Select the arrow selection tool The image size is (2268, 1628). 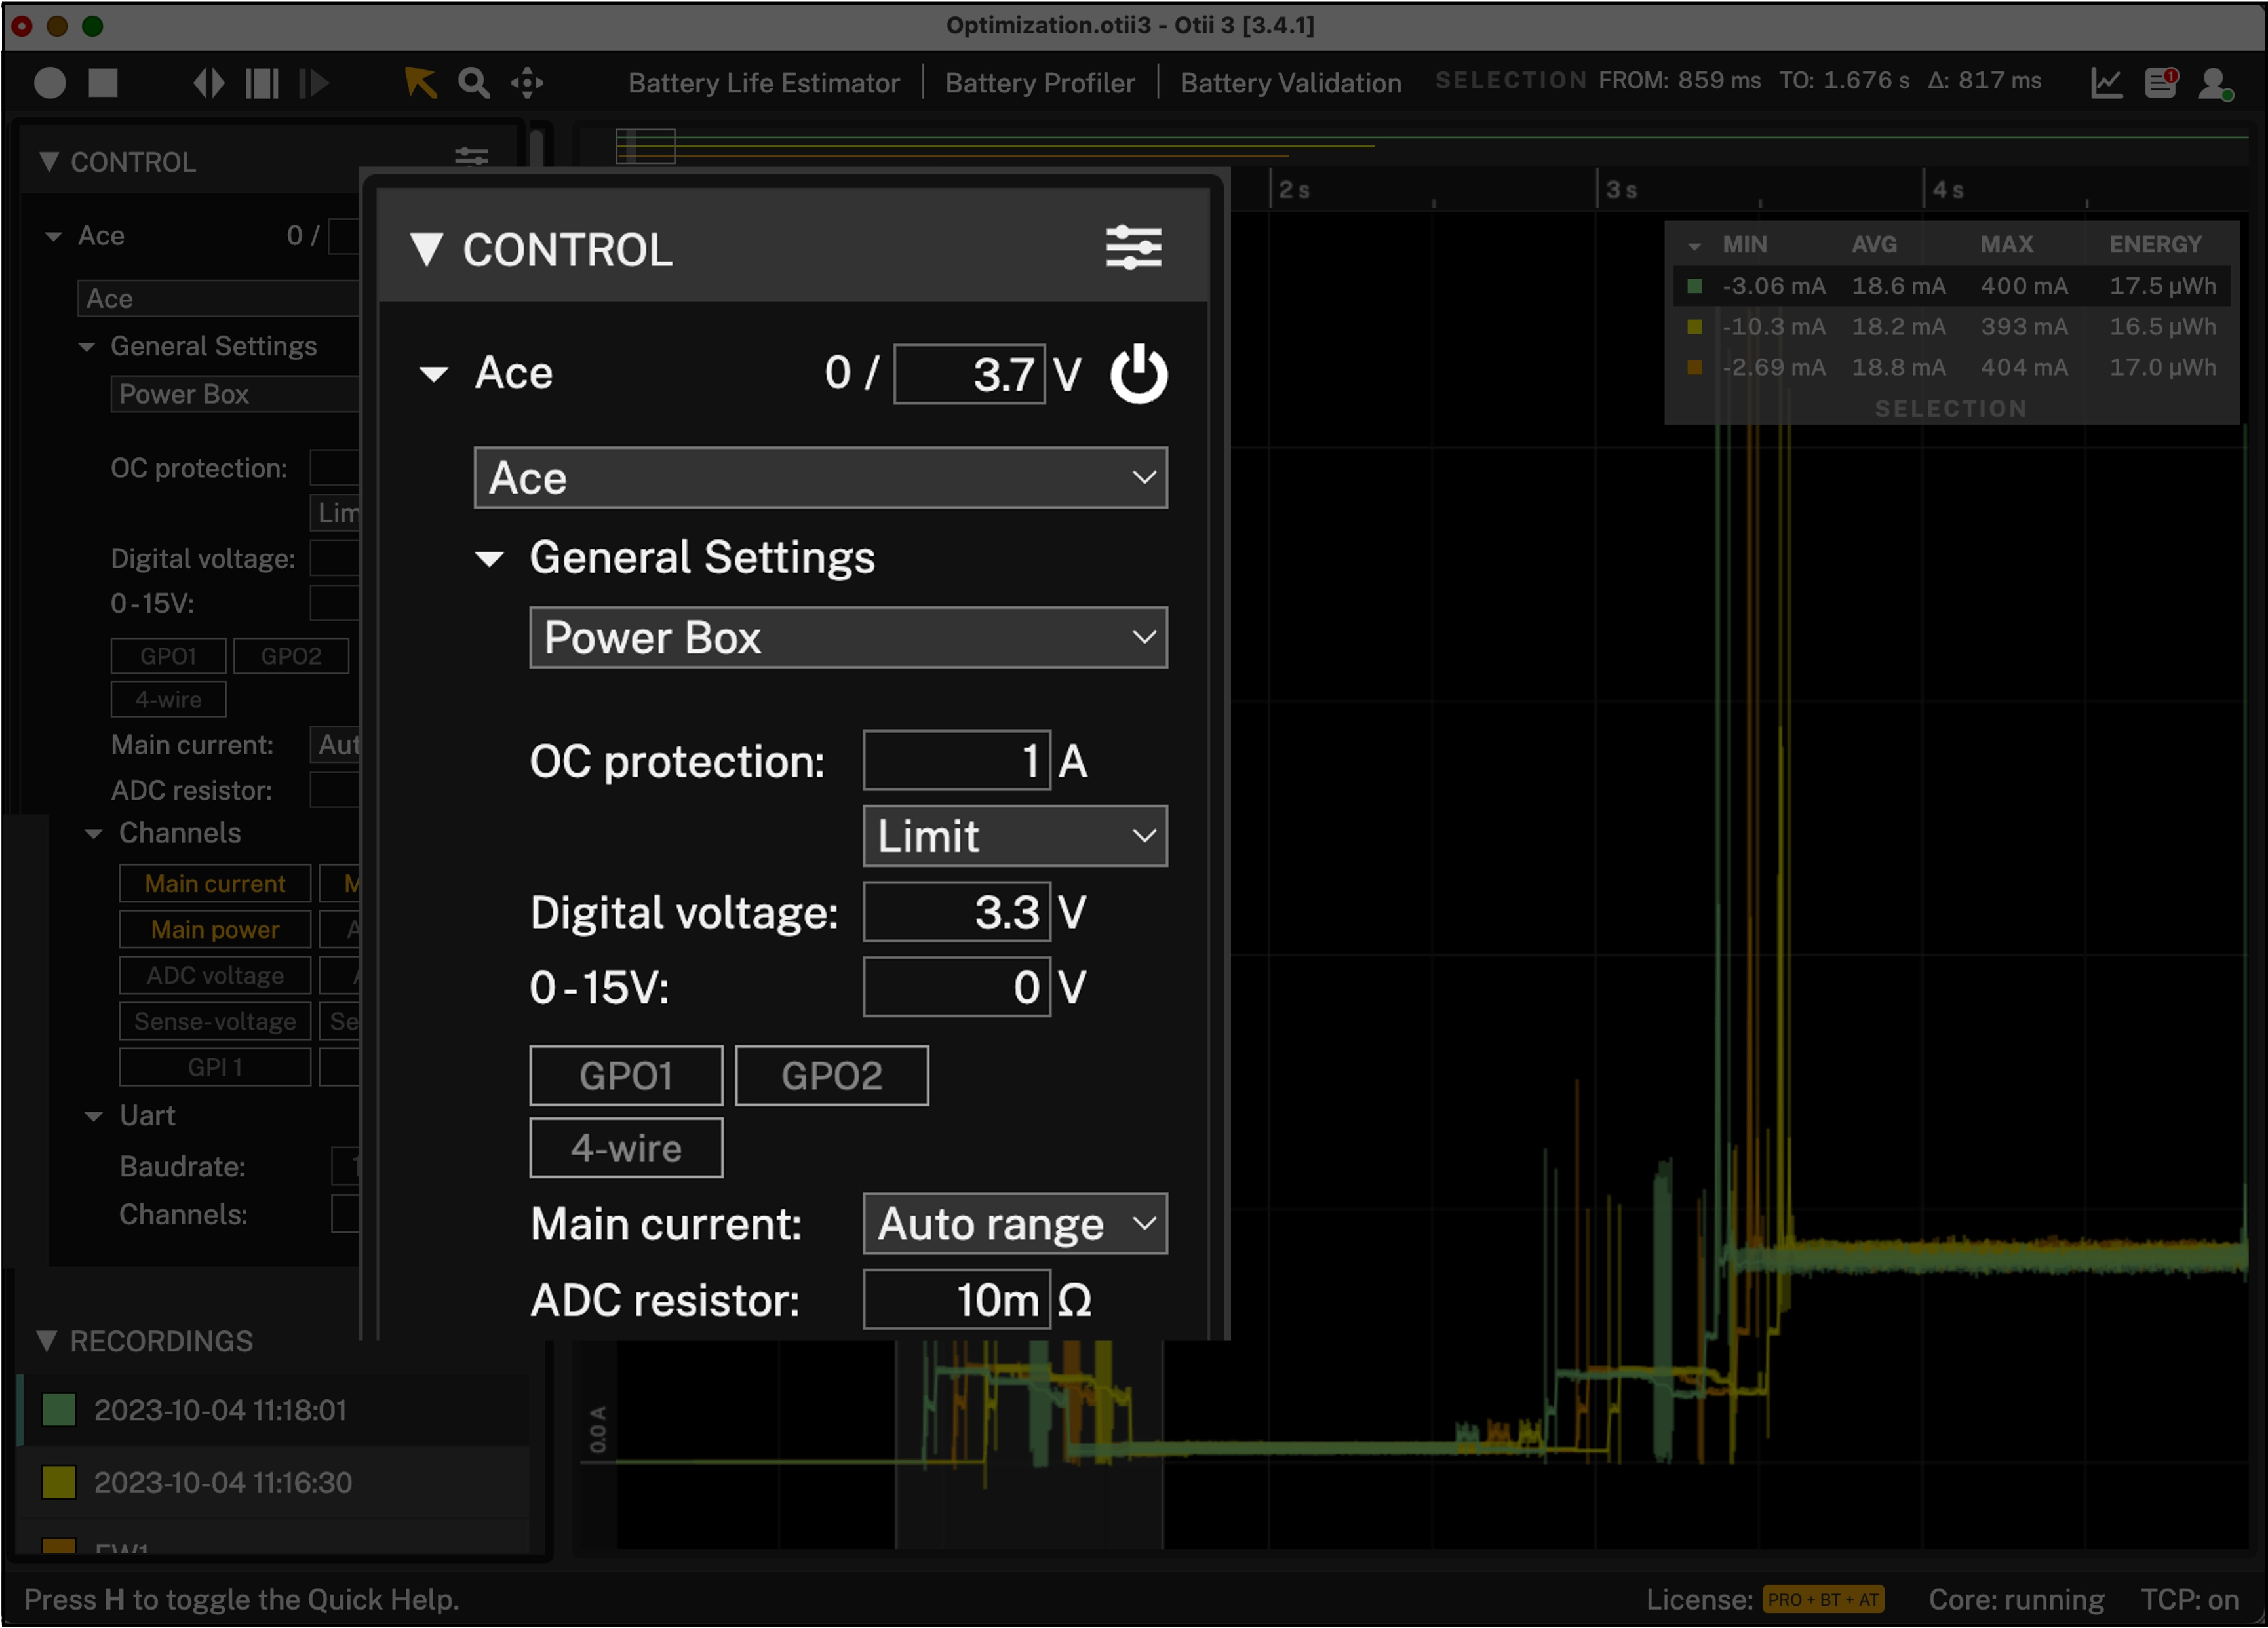[420, 83]
